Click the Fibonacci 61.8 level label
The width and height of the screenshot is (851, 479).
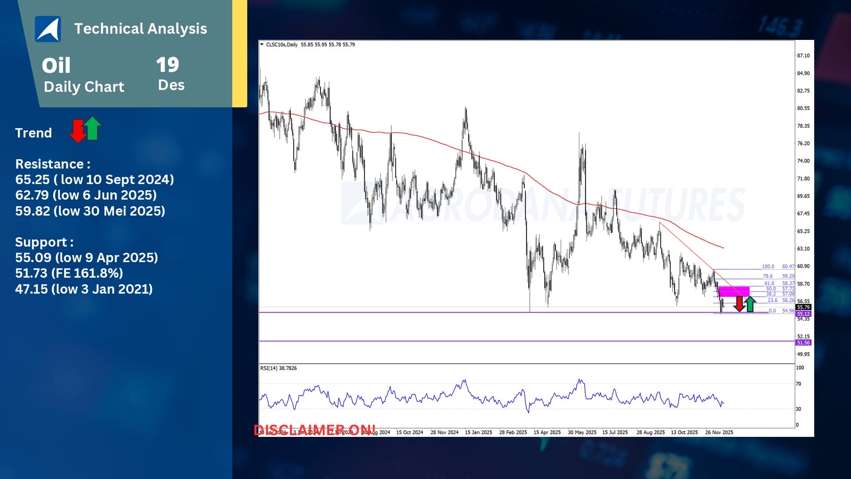pos(769,283)
